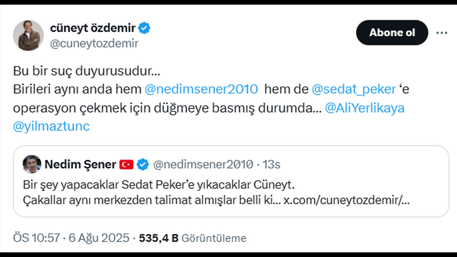
Task: Click the verified badge beside Nedim Şener
Action: (142, 164)
